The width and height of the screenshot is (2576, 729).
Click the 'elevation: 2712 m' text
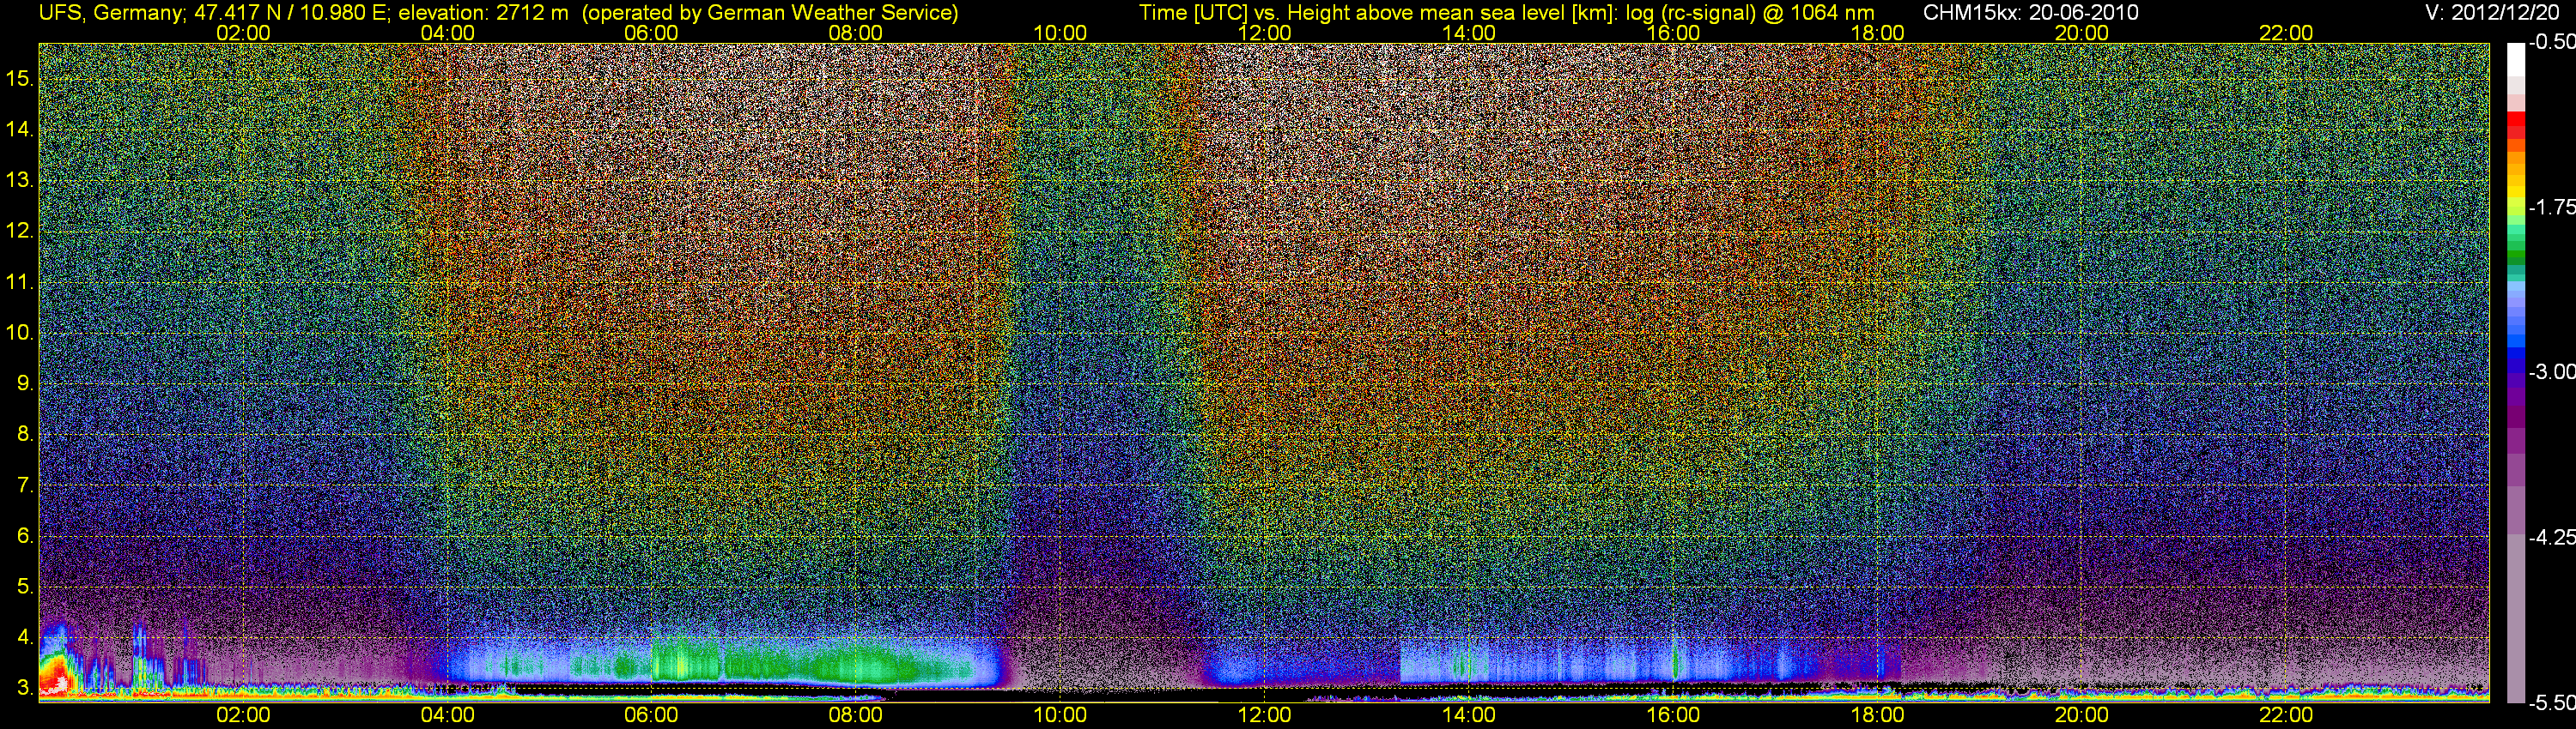pyautogui.click(x=483, y=13)
